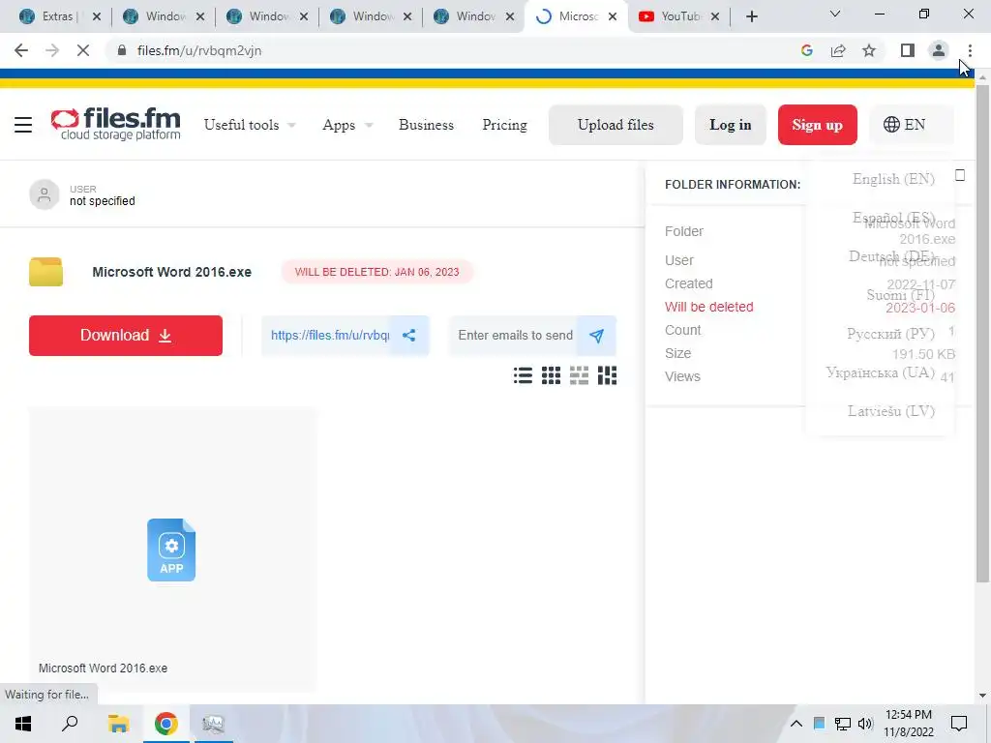This screenshot has height=743, width=991.
Task: Stop loading the page
Action: tap(83, 50)
